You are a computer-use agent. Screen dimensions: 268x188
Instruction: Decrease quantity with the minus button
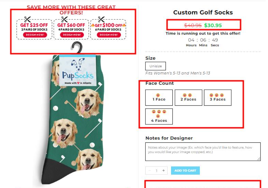point(150,171)
